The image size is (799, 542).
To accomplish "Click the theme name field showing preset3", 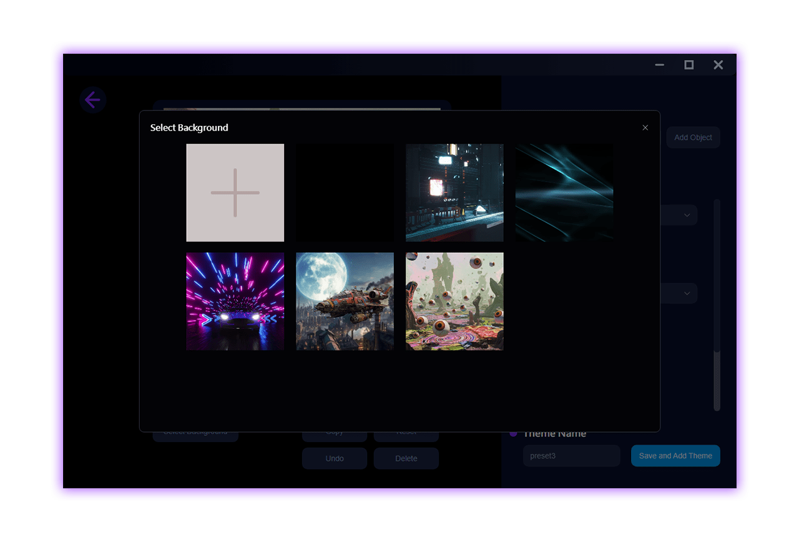I will (571, 456).
